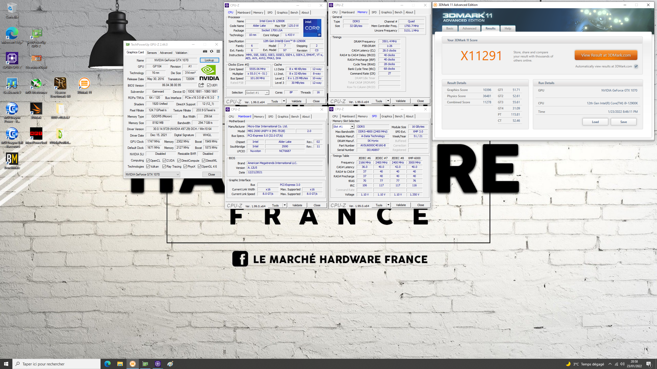
Task: Open NVidiaProfileInspector desktop icon
Action: point(60,136)
